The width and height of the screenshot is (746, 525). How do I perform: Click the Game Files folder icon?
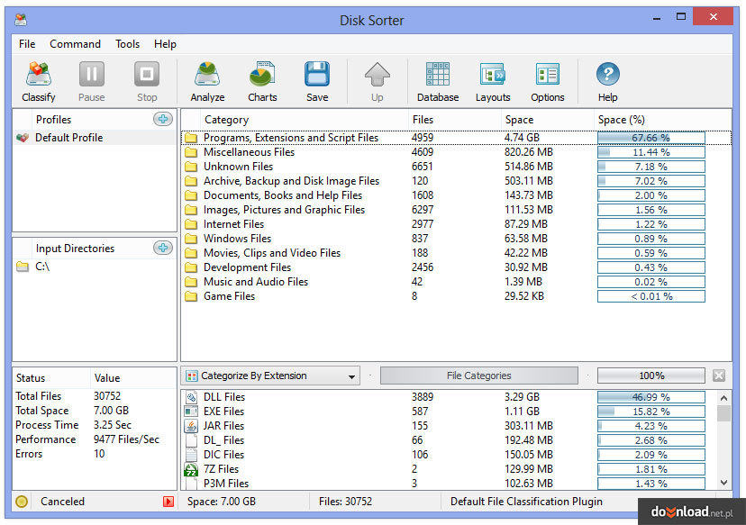(191, 296)
